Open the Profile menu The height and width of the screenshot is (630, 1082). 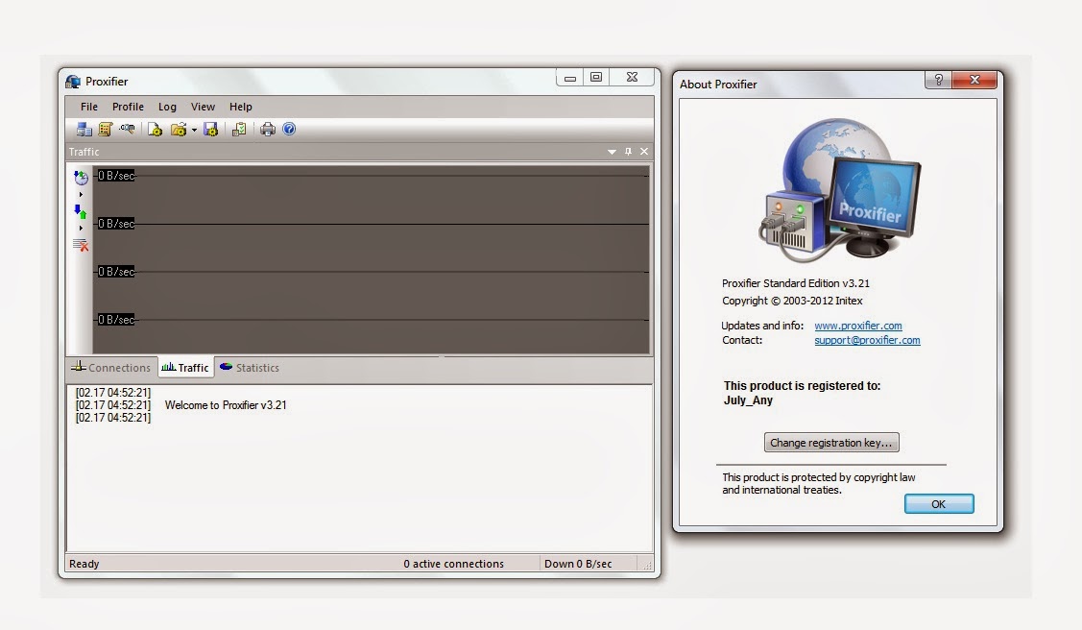(128, 107)
